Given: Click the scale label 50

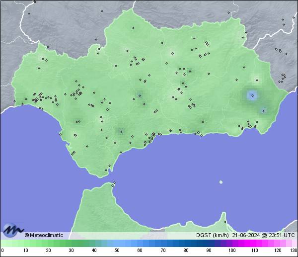Looking at the screenshot, I should click(x=117, y=251).
